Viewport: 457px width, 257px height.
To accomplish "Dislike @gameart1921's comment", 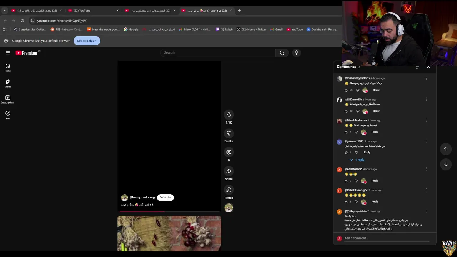I will point(356,152).
